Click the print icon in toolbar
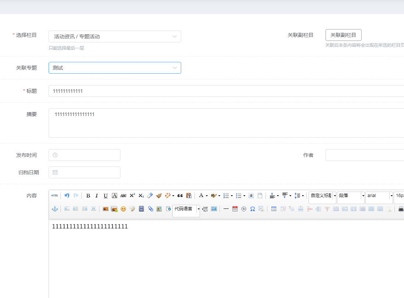This screenshot has width=404, height=298. [401, 209]
